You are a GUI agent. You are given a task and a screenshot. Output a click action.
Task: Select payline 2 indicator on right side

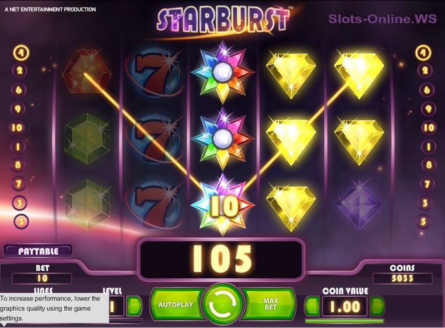425,71
